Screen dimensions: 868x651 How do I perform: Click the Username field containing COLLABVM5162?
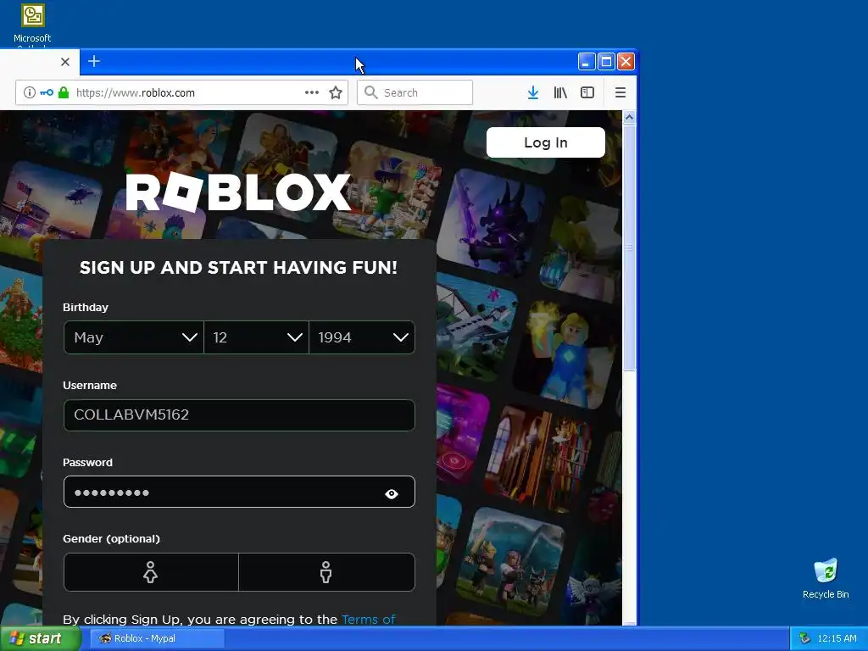pyautogui.click(x=239, y=415)
